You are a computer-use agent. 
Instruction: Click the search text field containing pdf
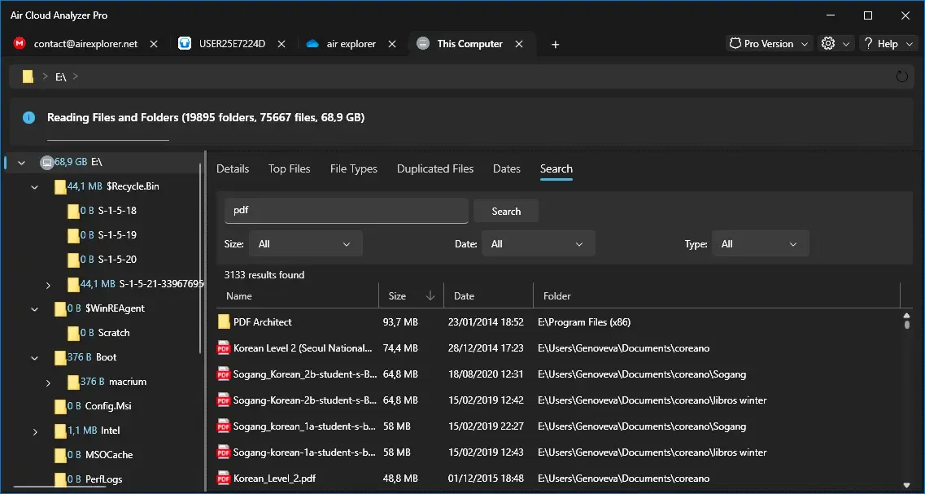(347, 211)
